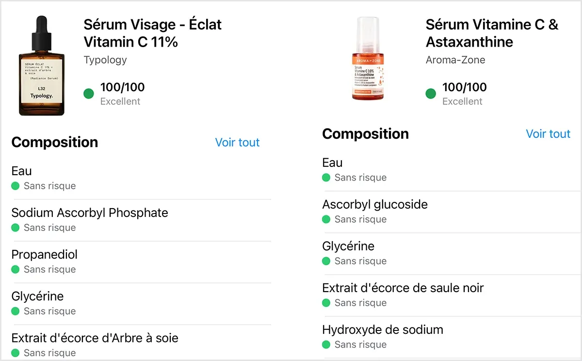The image size is (582, 361).
Task: Open details for Extrait d'écorce d'Arbre à soie
Action: [95, 338]
